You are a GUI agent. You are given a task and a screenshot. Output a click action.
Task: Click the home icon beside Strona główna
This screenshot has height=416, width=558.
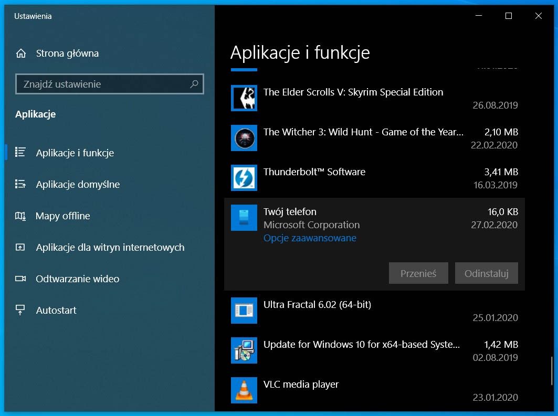point(21,54)
